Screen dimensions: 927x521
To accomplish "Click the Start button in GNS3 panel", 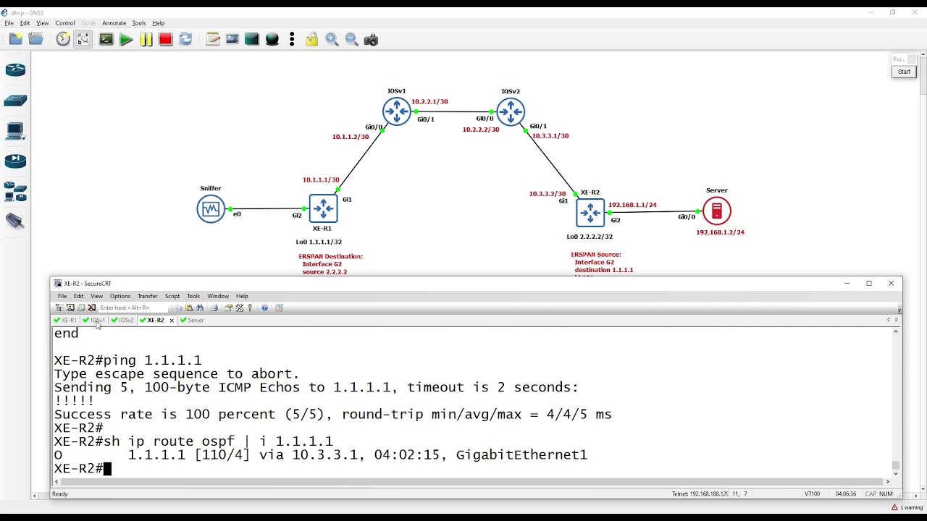I will (904, 72).
